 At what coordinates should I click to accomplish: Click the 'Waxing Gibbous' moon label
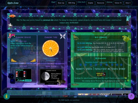[x=56, y=74]
